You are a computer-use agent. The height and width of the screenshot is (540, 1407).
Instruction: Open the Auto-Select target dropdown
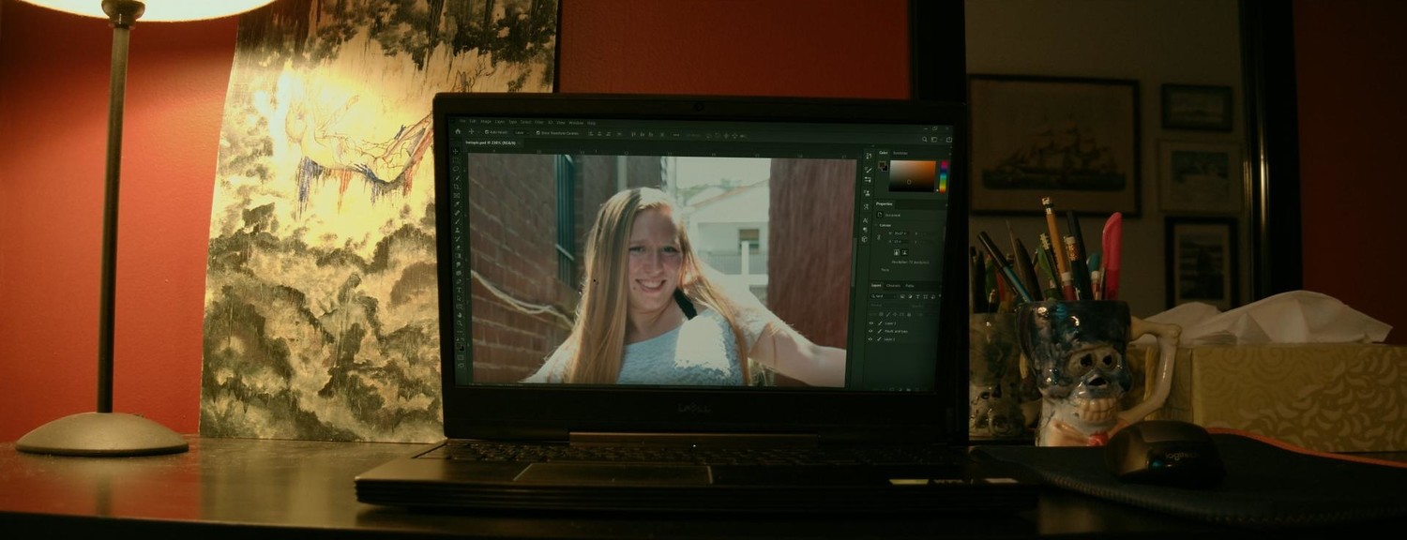tap(522, 132)
